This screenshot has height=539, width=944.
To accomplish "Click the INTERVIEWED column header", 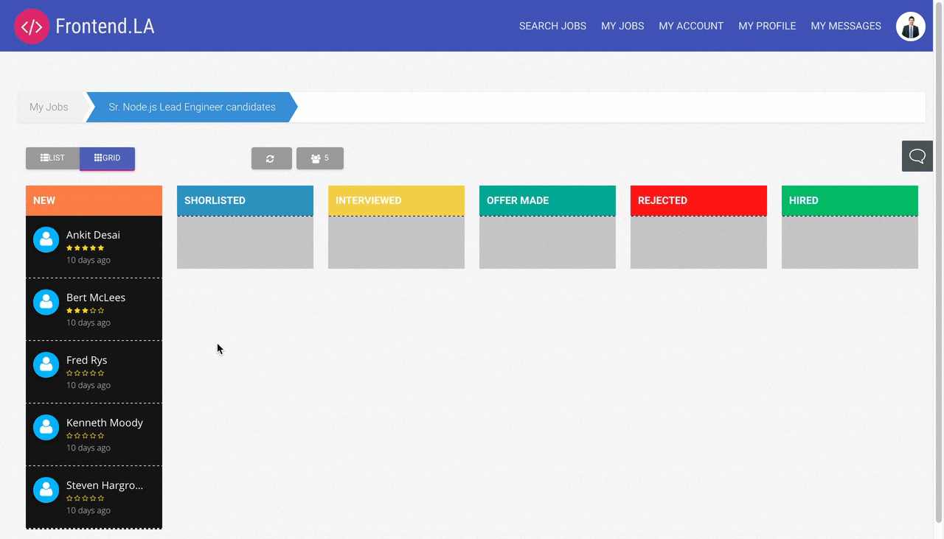I will (396, 200).
